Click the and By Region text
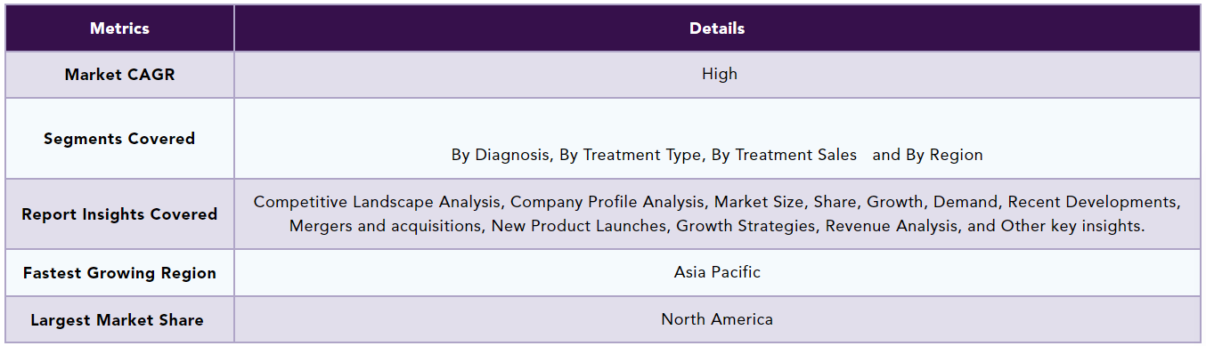This screenshot has width=1206, height=346. [x=927, y=155]
